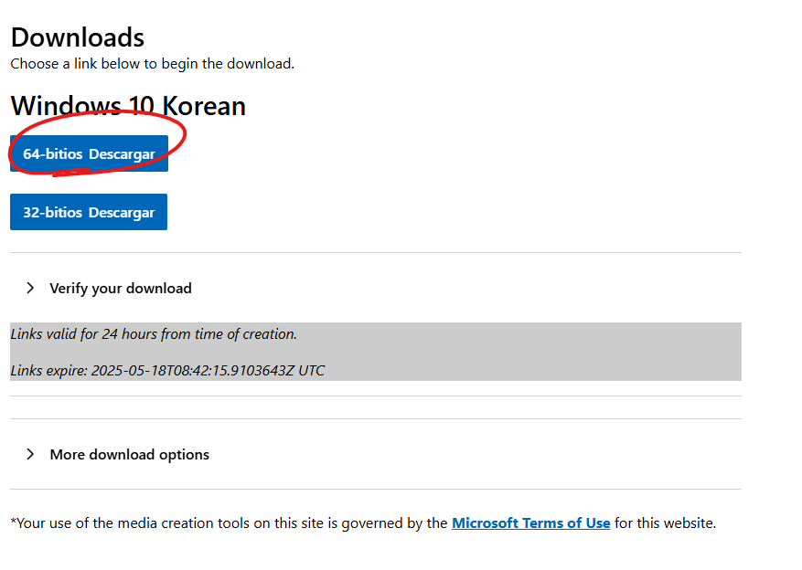This screenshot has height=570, width=802.
Task: Expand Verify your download chevron
Action: point(30,288)
